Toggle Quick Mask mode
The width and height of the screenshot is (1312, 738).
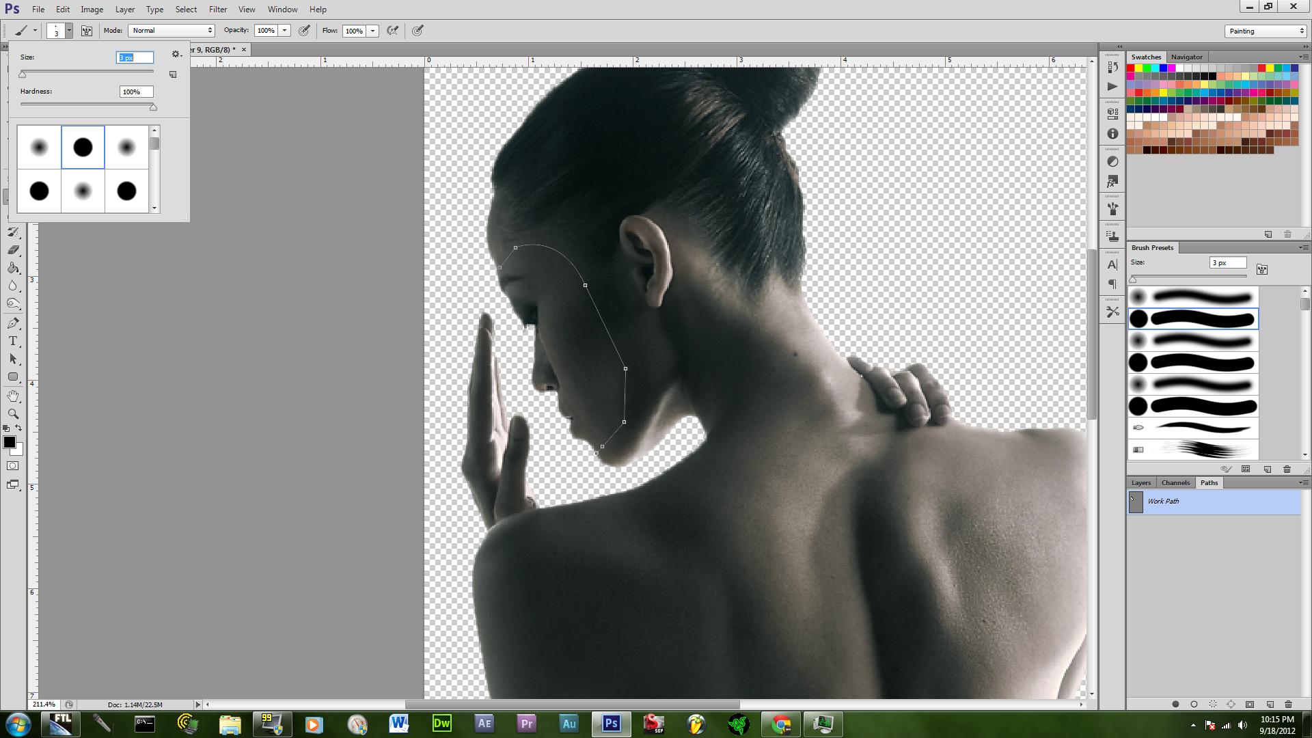click(13, 466)
